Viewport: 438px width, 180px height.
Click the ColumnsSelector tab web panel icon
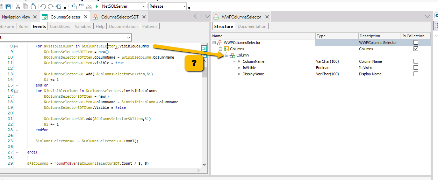point(45,17)
